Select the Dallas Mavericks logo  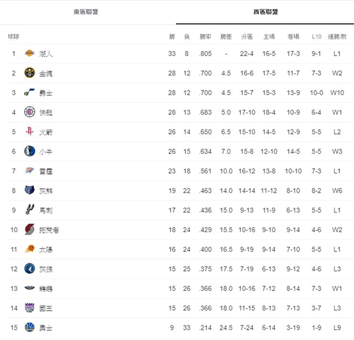tap(29, 151)
